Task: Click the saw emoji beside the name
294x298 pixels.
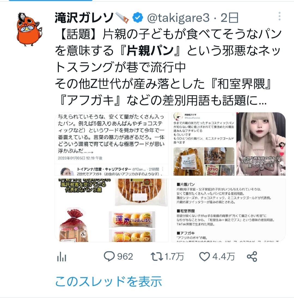Action: coord(122,18)
